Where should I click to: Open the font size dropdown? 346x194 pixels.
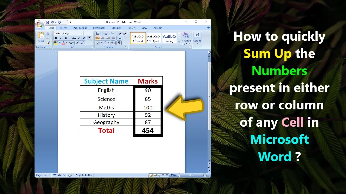[x=91, y=33]
